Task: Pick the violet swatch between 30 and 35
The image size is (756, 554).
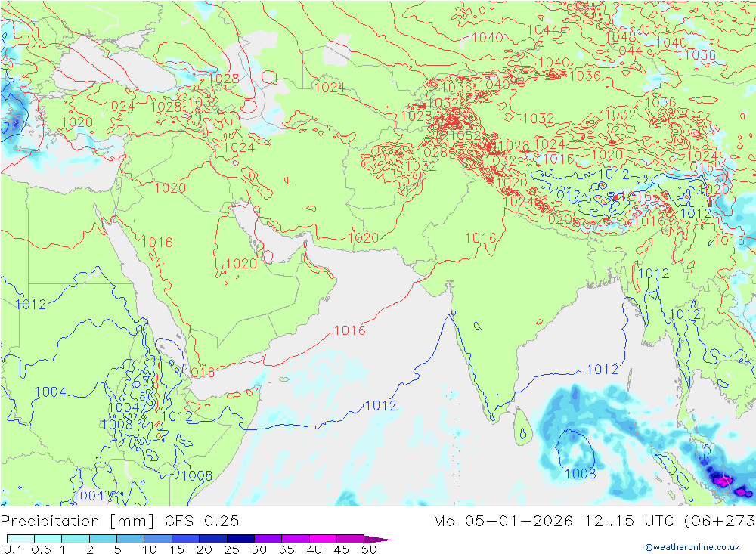Action: tap(268, 539)
